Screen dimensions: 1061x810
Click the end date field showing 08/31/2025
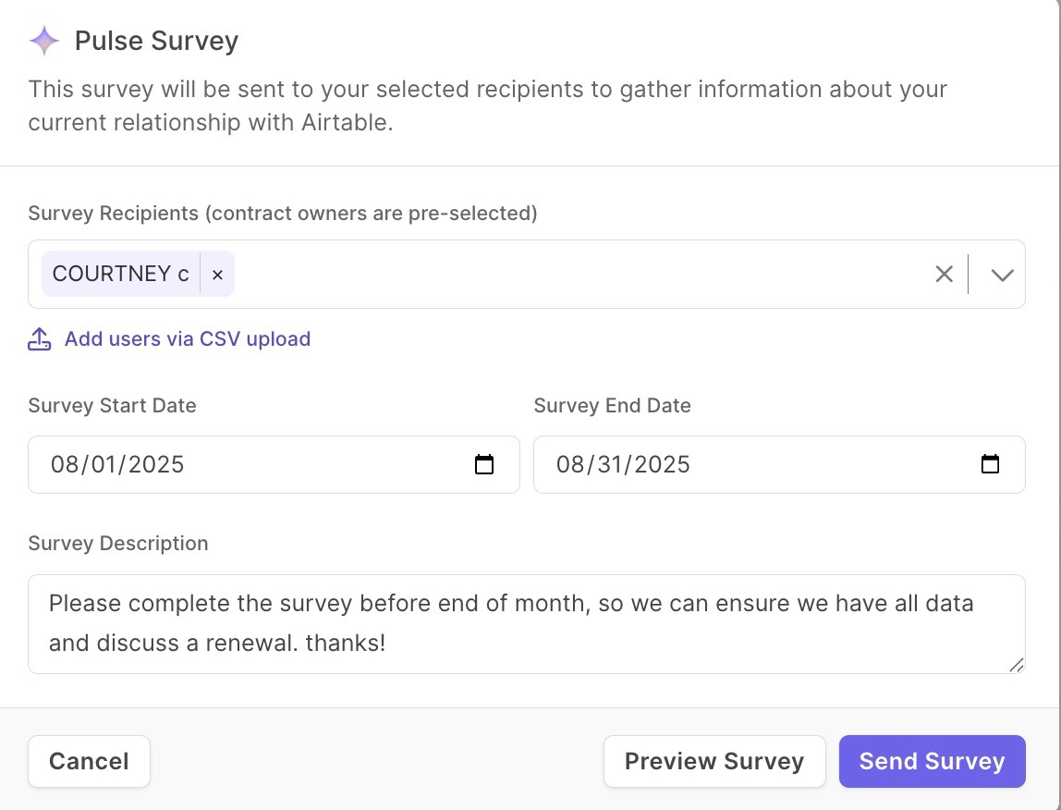coord(623,464)
